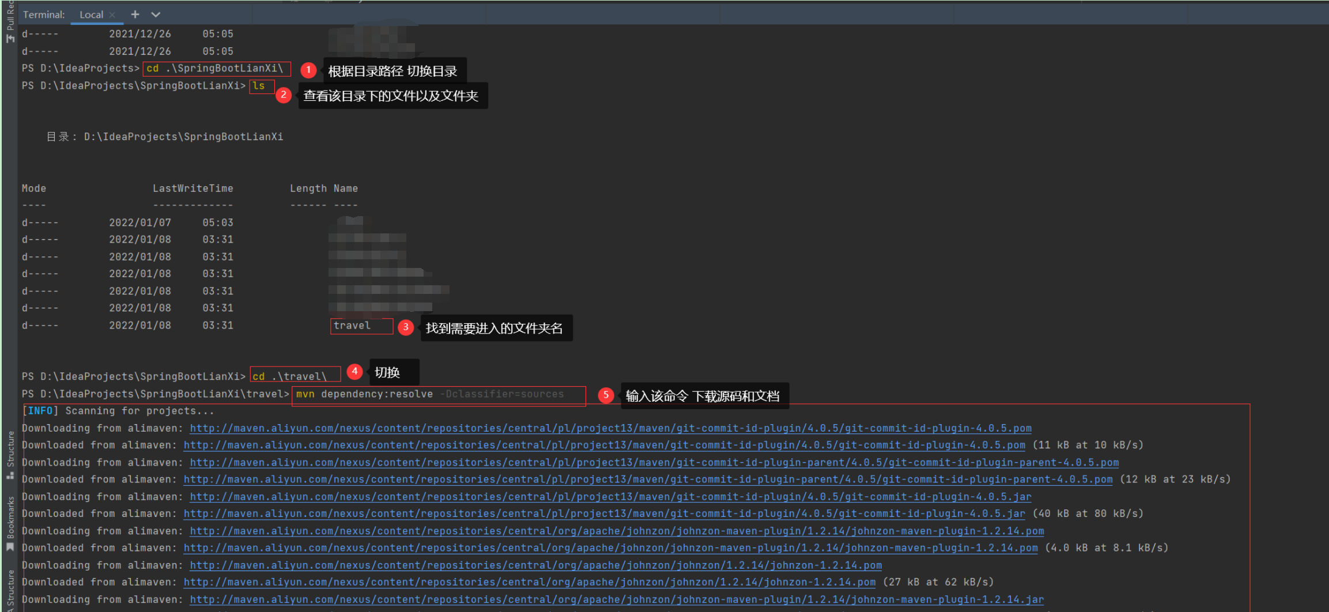Open Downloading link for johnzon-1.2.14.pom
Screen dimensions: 1329x612
click(x=536, y=565)
